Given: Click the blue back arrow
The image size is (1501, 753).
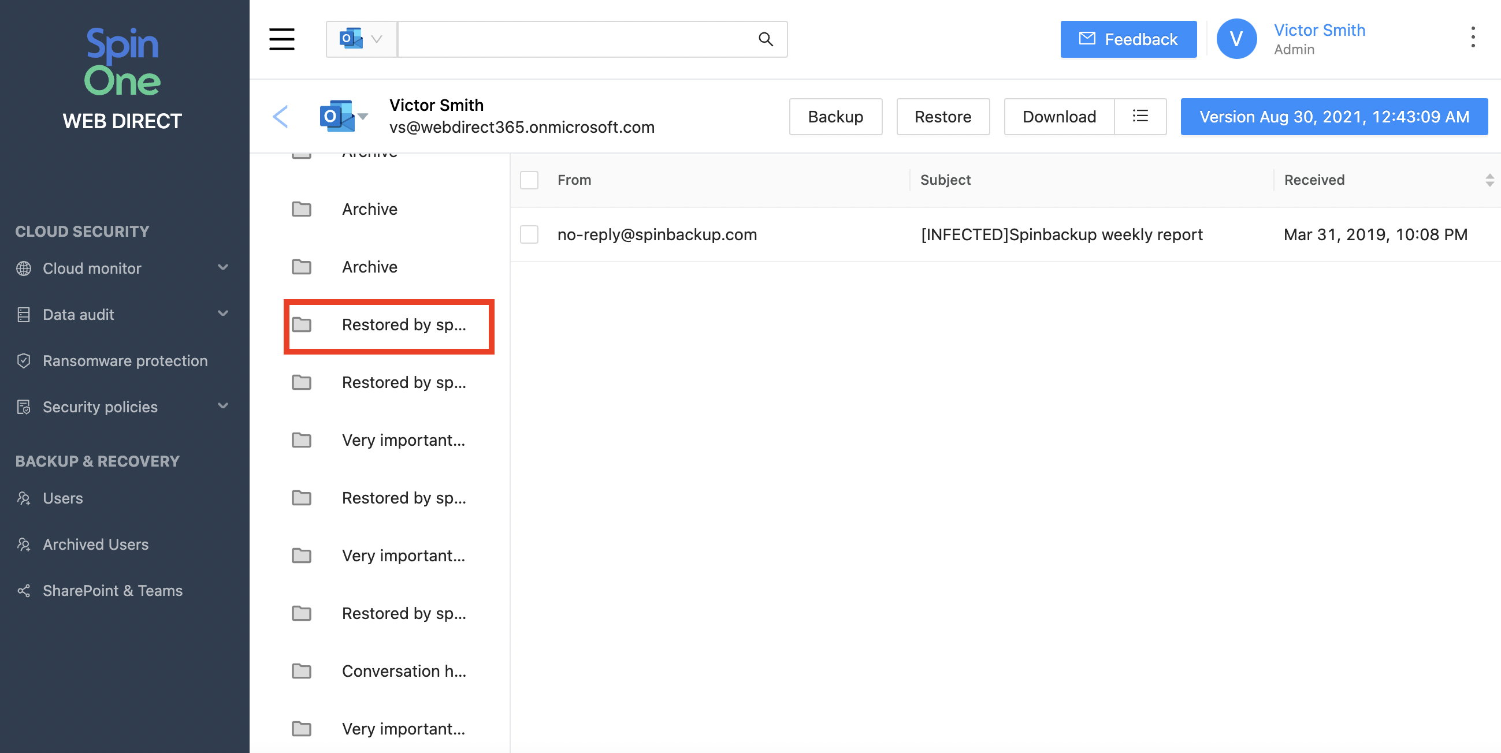Looking at the screenshot, I should [280, 117].
